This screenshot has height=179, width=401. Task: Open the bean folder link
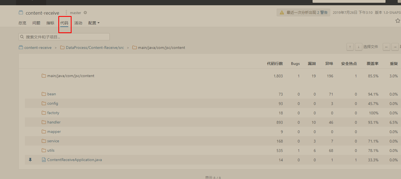click(51, 94)
